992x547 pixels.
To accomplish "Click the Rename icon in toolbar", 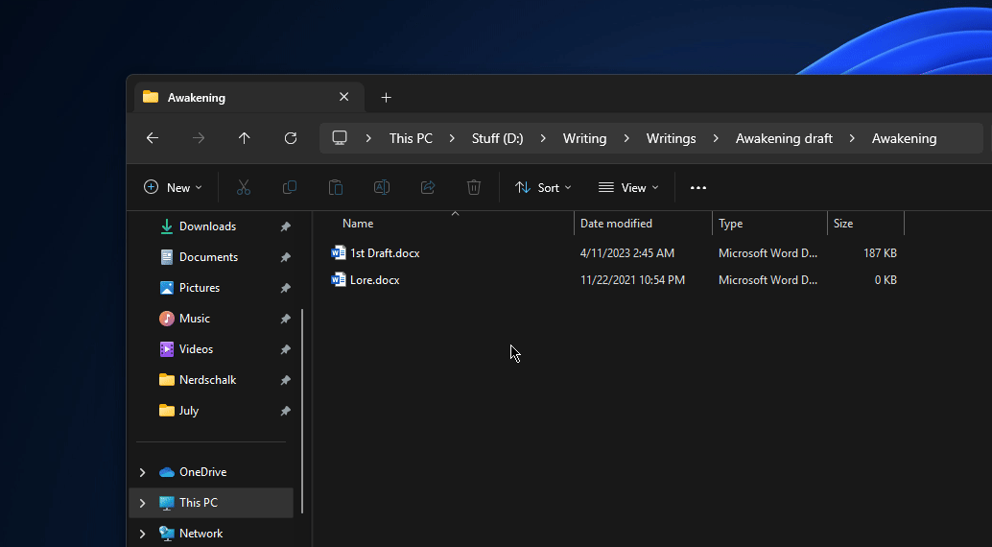I will coord(382,188).
